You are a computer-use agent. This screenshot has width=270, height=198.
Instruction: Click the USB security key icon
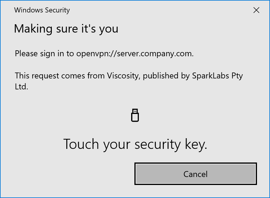135,115
